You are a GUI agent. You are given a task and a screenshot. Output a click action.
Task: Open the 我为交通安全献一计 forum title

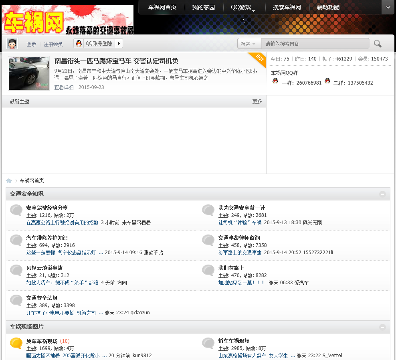[x=241, y=208]
